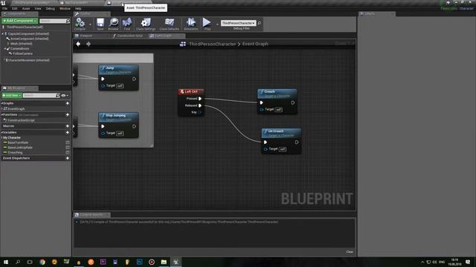Select FollowCamera in the components tree
This screenshot has width=476, height=267.
click(x=22, y=53)
